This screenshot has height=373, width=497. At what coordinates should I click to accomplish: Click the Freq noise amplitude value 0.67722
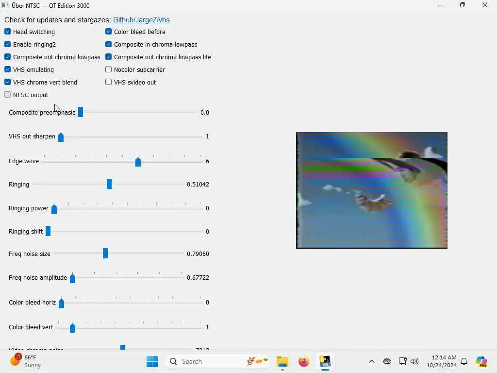click(198, 277)
